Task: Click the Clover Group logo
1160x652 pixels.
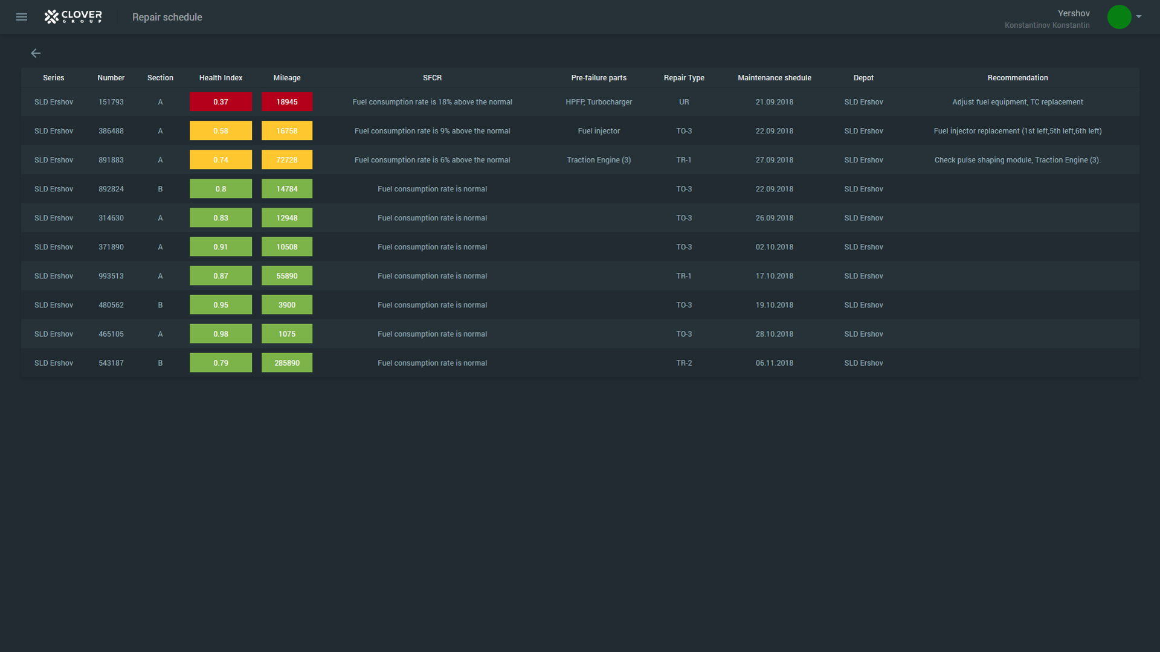Action: 73,17
